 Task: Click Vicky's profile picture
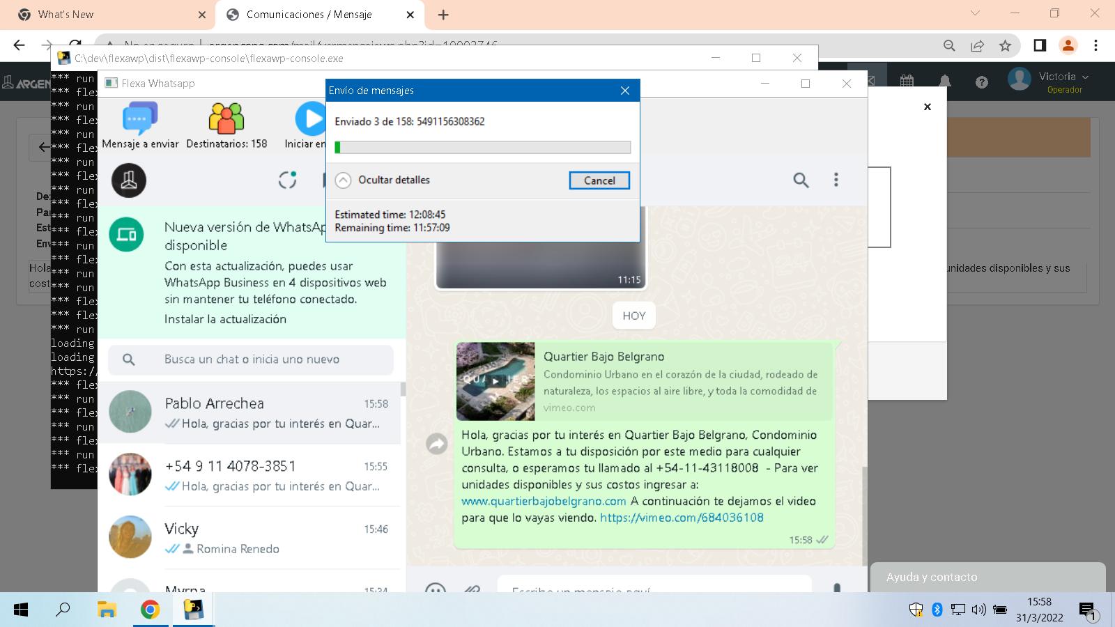(x=130, y=537)
